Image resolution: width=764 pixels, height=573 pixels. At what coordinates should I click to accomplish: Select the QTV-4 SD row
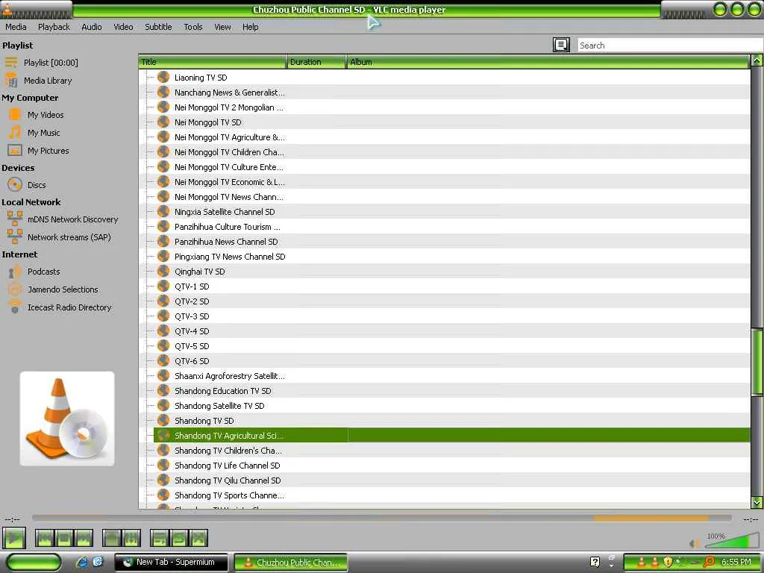pyautogui.click(x=445, y=331)
